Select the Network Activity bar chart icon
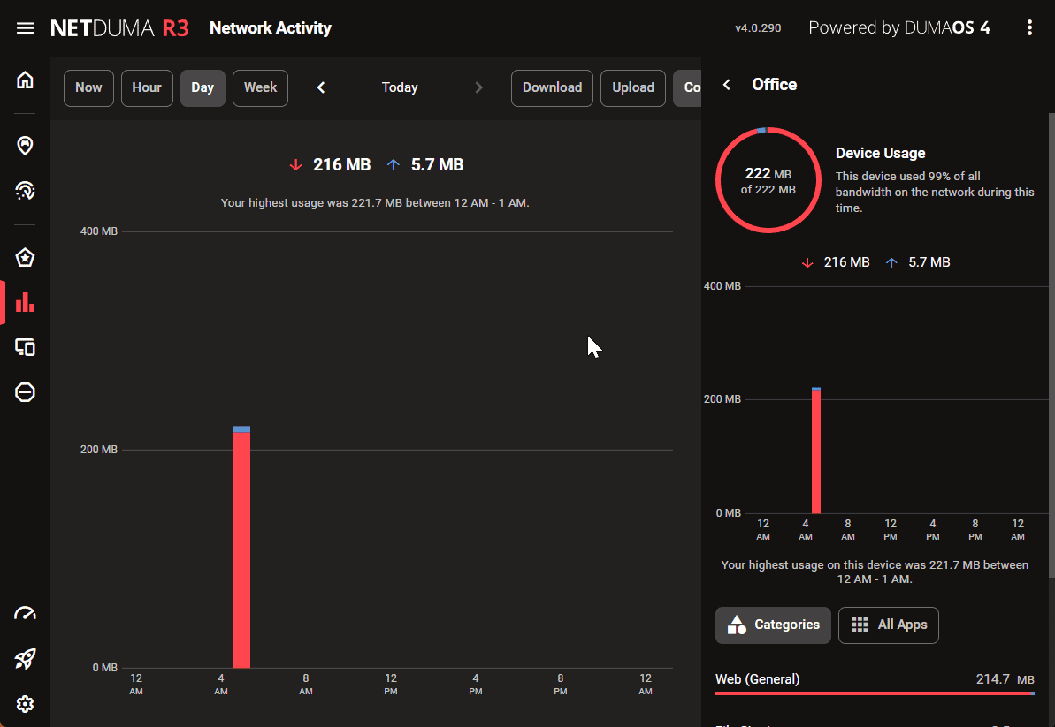This screenshot has width=1055, height=727. pyautogui.click(x=25, y=302)
